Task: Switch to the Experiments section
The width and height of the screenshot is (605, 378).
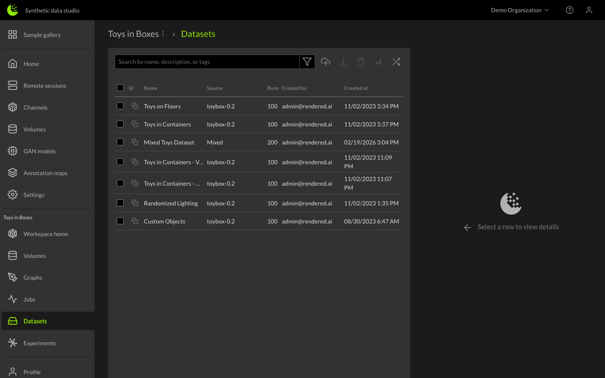Action: [39, 343]
